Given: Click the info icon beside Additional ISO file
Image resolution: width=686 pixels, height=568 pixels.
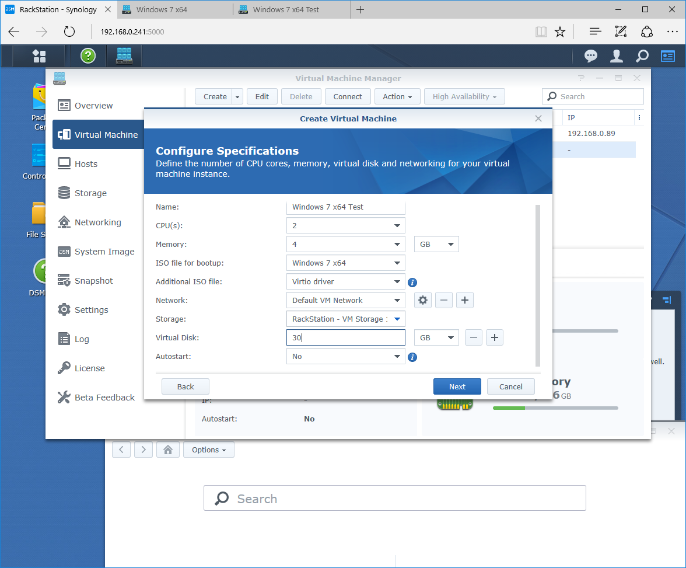Looking at the screenshot, I should [412, 282].
